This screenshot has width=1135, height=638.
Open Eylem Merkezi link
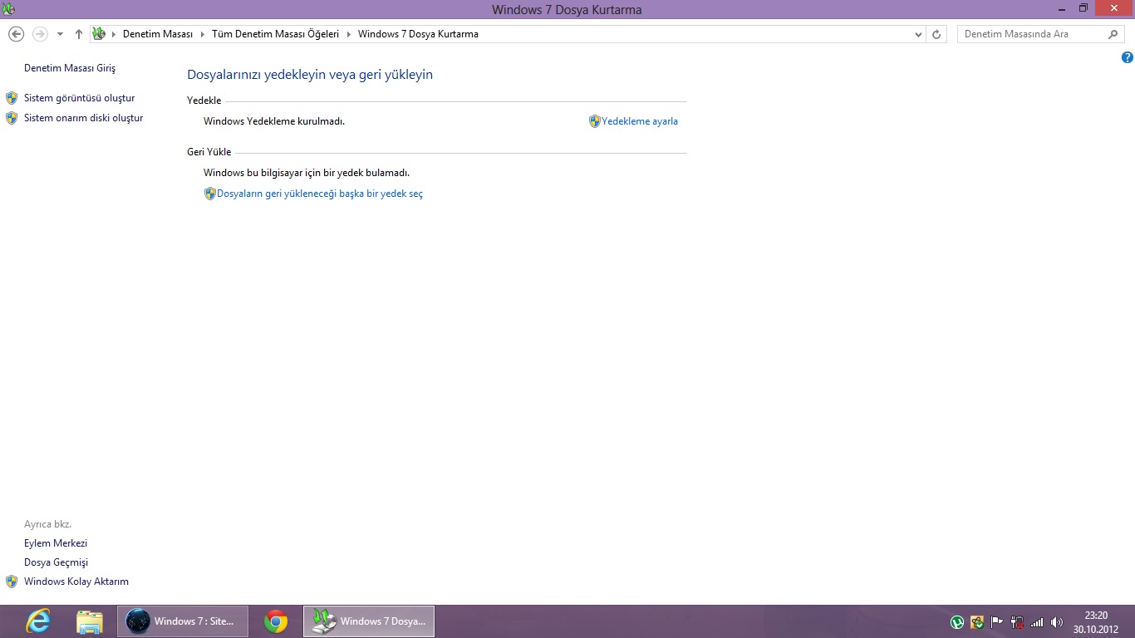(56, 543)
